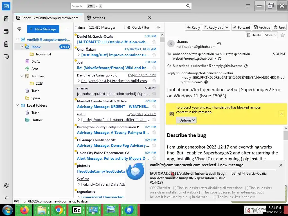This screenshot has width=288, height=216.
Task: Click the search magnifier icon
Action: pyautogui.click(x=188, y=6)
